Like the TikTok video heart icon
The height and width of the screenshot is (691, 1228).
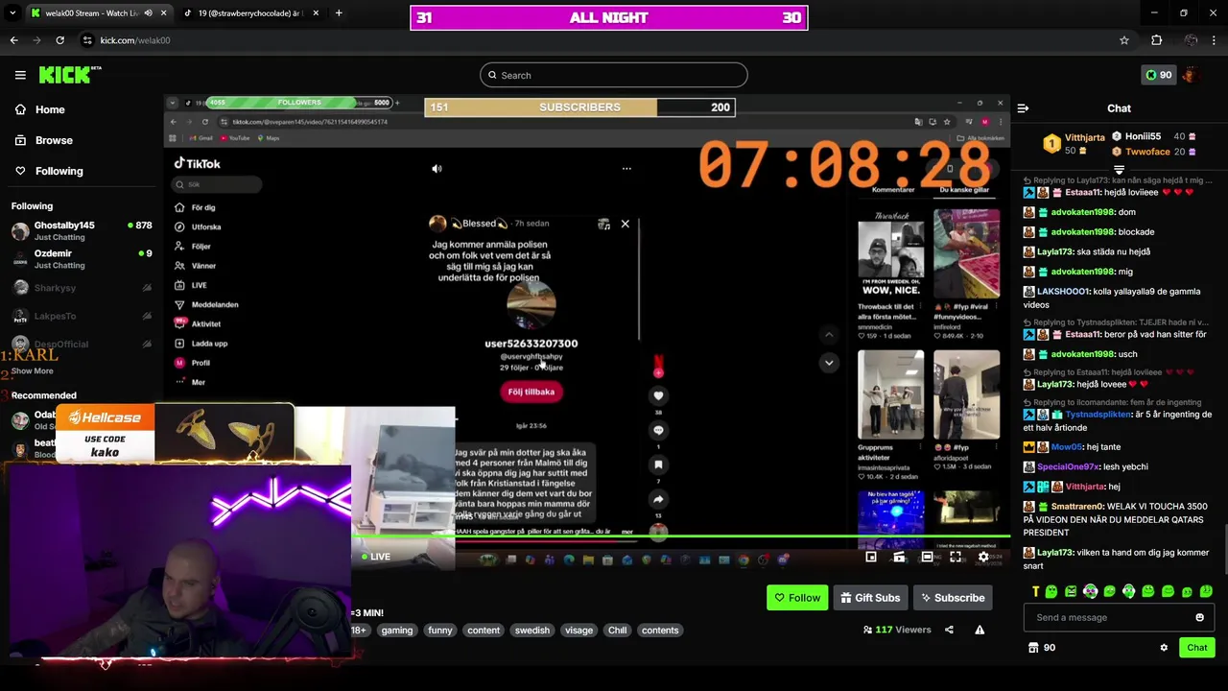[658, 395]
